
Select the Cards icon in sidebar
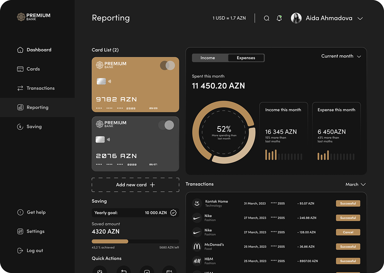[20, 69]
